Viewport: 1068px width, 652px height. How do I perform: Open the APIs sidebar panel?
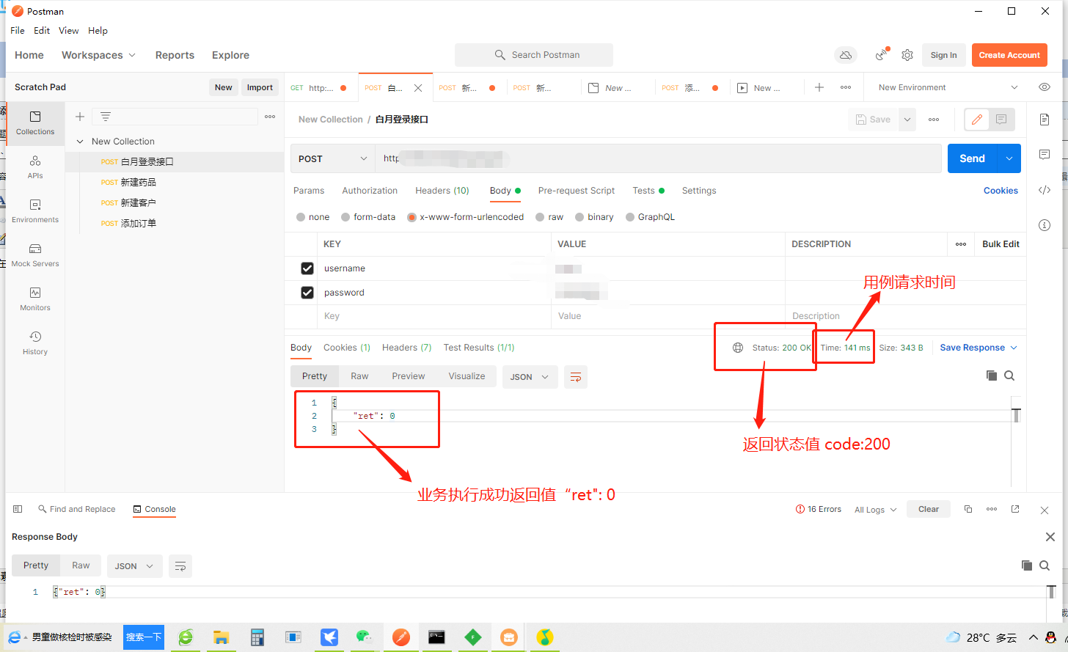click(35, 167)
